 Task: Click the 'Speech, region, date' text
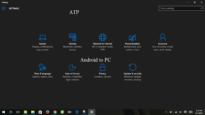pyautogui.click(x=43, y=77)
